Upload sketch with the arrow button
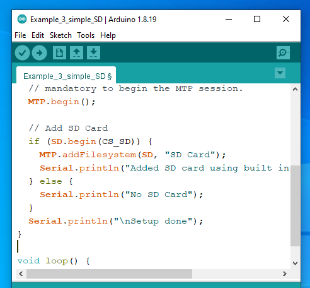 click(x=39, y=53)
